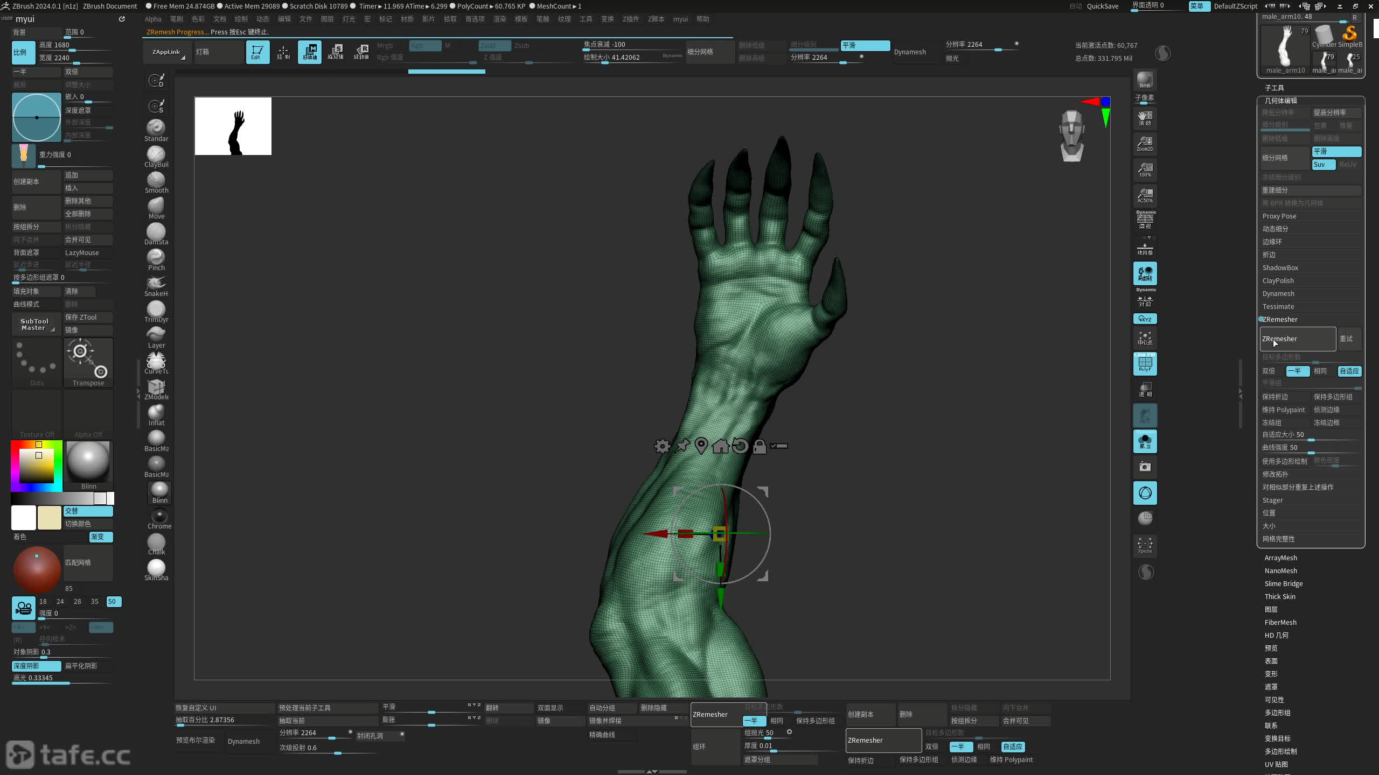Open the Alpha menu

(153, 19)
